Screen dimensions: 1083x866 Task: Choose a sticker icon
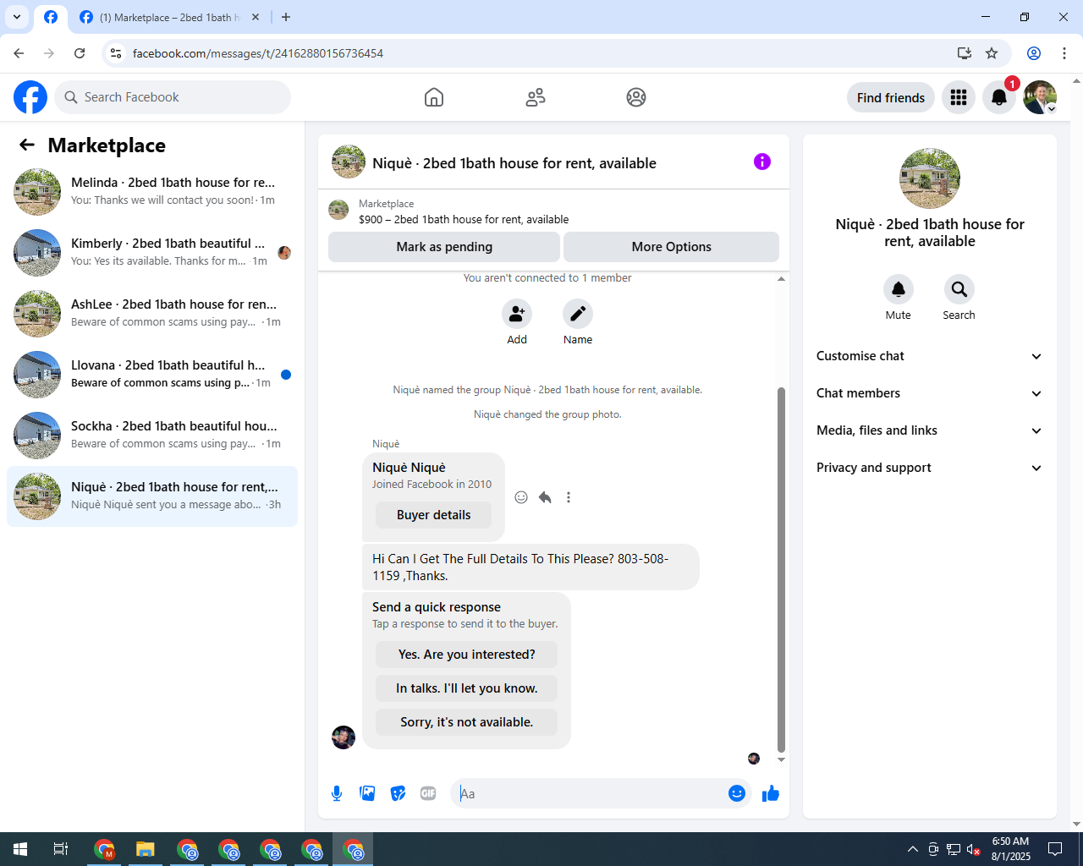(x=398, y=793)
